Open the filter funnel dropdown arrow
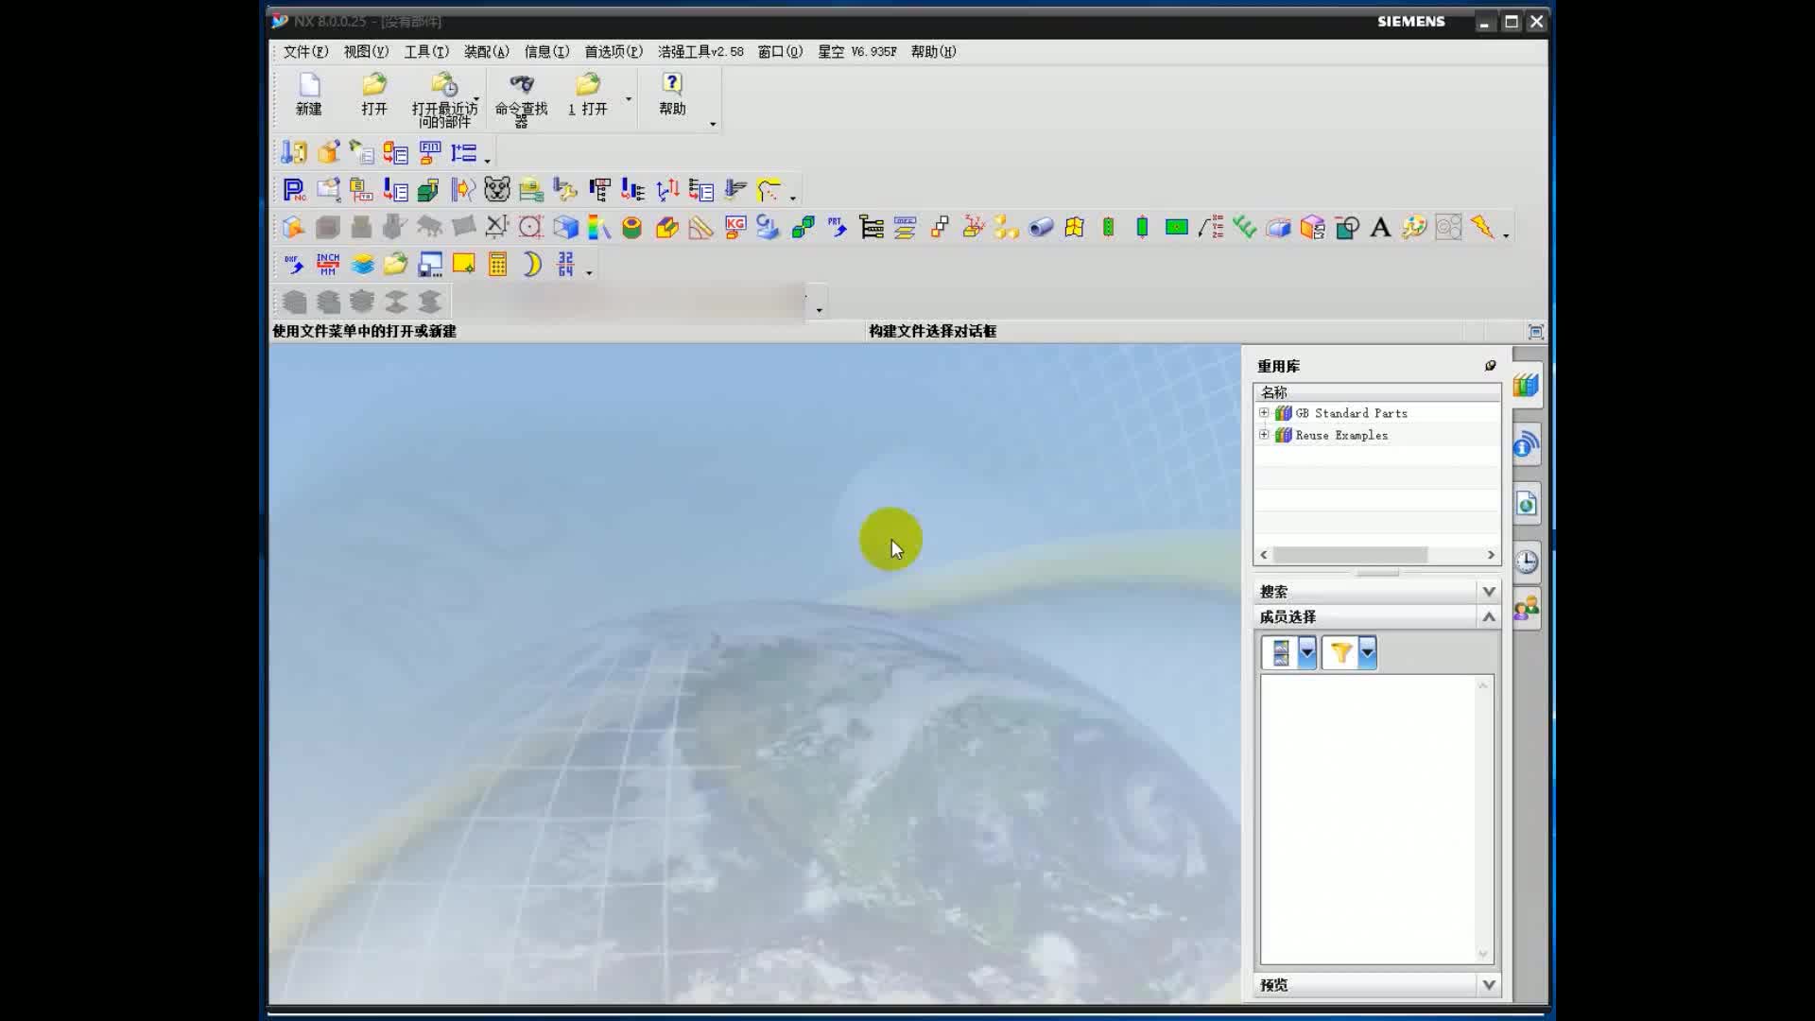This screenshot has width=1815, height=1021. (x=1367, y=652)
